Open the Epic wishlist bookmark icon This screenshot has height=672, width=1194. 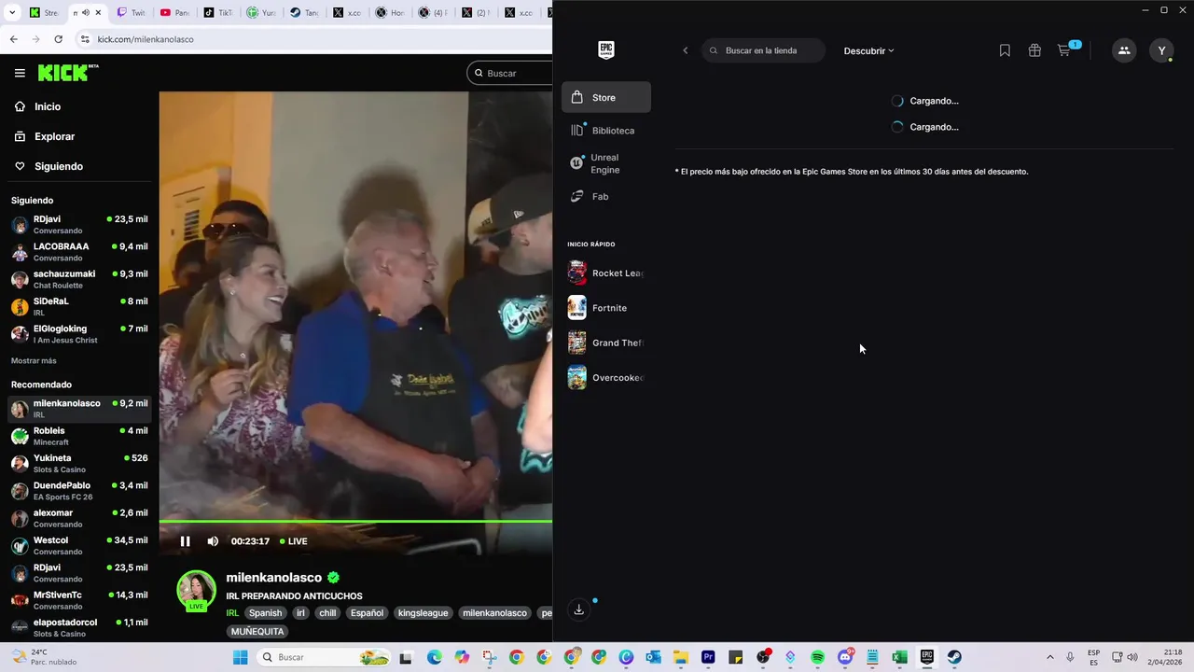(x=1005, y=50)
